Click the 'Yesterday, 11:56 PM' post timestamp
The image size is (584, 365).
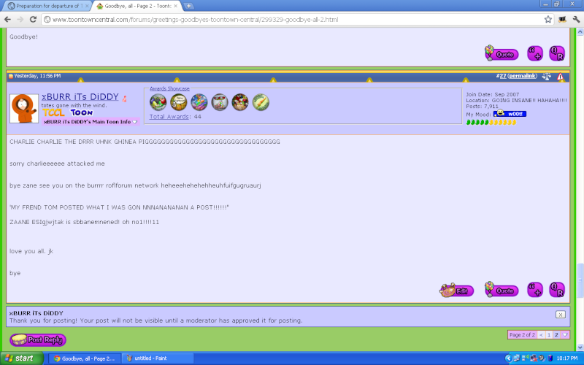pyautogui.click(x=37, y=76)
